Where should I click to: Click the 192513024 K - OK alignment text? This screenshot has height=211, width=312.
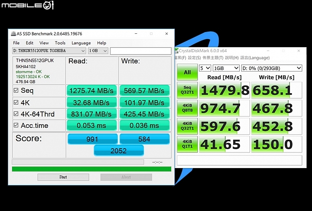(33, 77)
